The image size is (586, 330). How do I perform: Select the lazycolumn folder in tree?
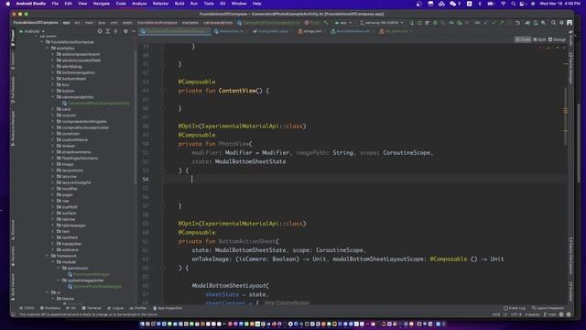pyautogui.click(x=70, y=170)
